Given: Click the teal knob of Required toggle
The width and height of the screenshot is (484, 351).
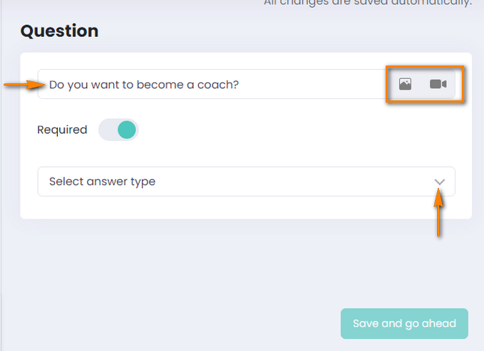Looking at the screenshot, I should (x=126, y=130).
